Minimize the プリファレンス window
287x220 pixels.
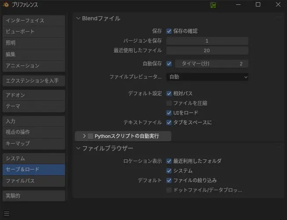[x=238, y=4]
